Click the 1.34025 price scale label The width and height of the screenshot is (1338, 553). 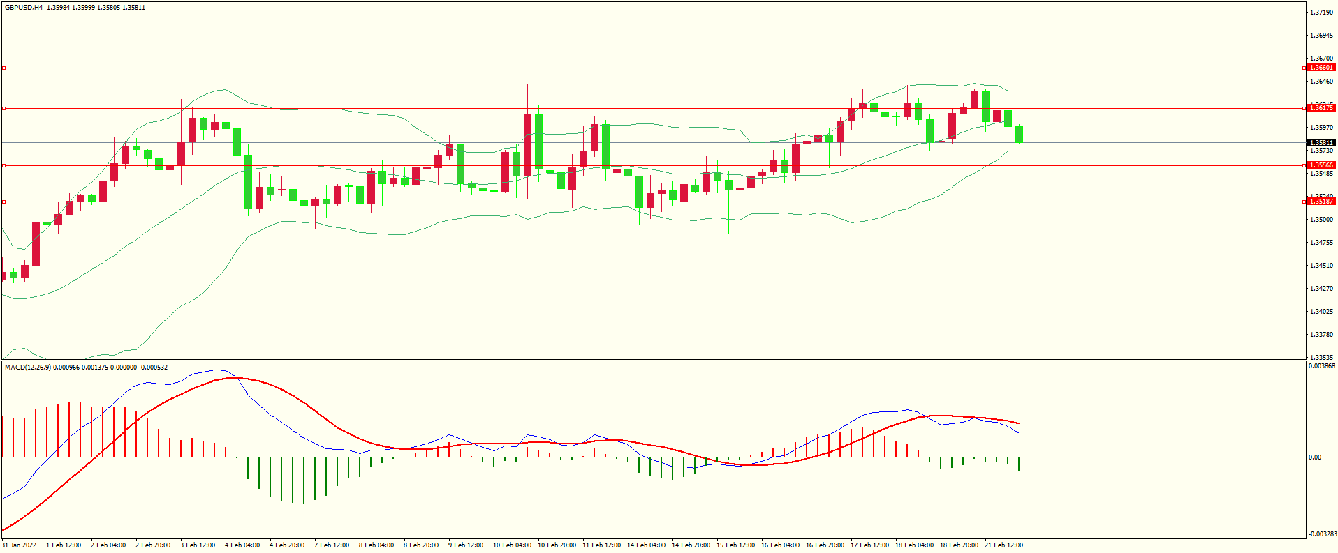point(1321,312)
